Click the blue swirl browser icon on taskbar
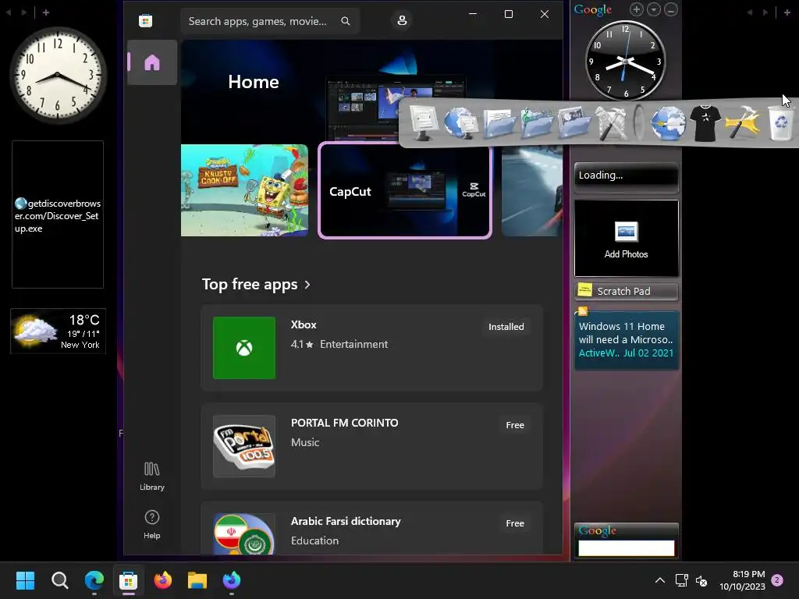Viewport: 799px width, 599px height. 231,580
